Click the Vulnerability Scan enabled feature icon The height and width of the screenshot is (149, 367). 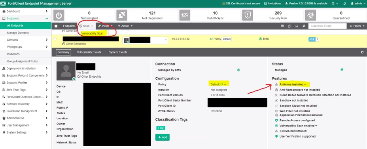click(x=276, y=126)
